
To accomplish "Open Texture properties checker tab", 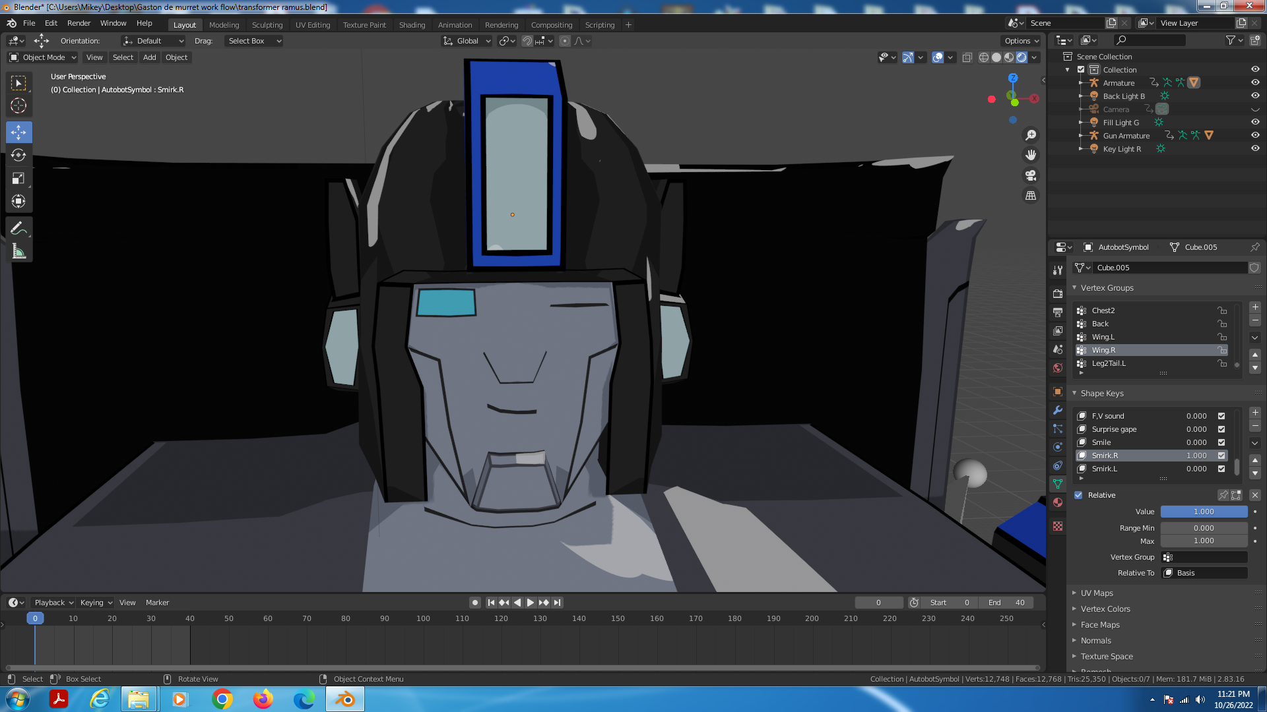I will pos(1058,526).
